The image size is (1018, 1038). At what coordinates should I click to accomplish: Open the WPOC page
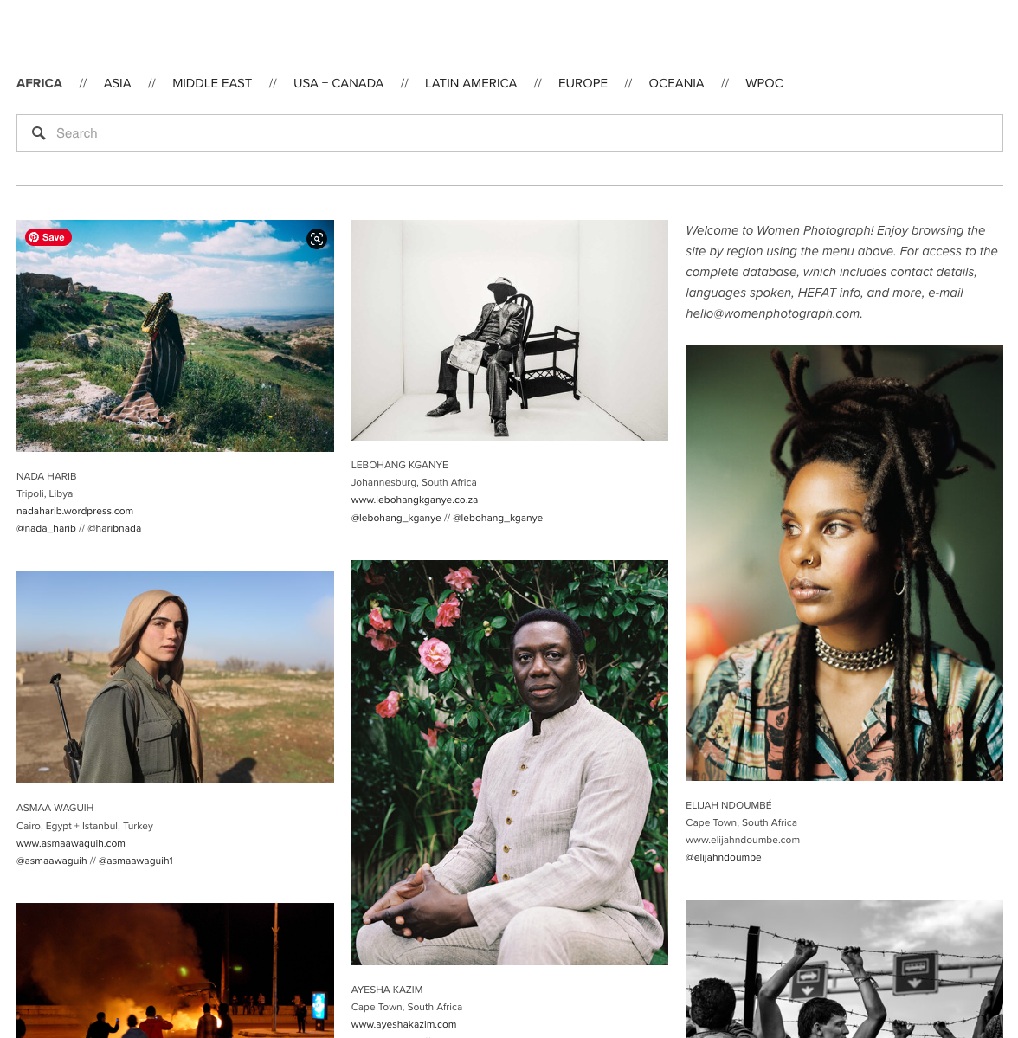763,83
